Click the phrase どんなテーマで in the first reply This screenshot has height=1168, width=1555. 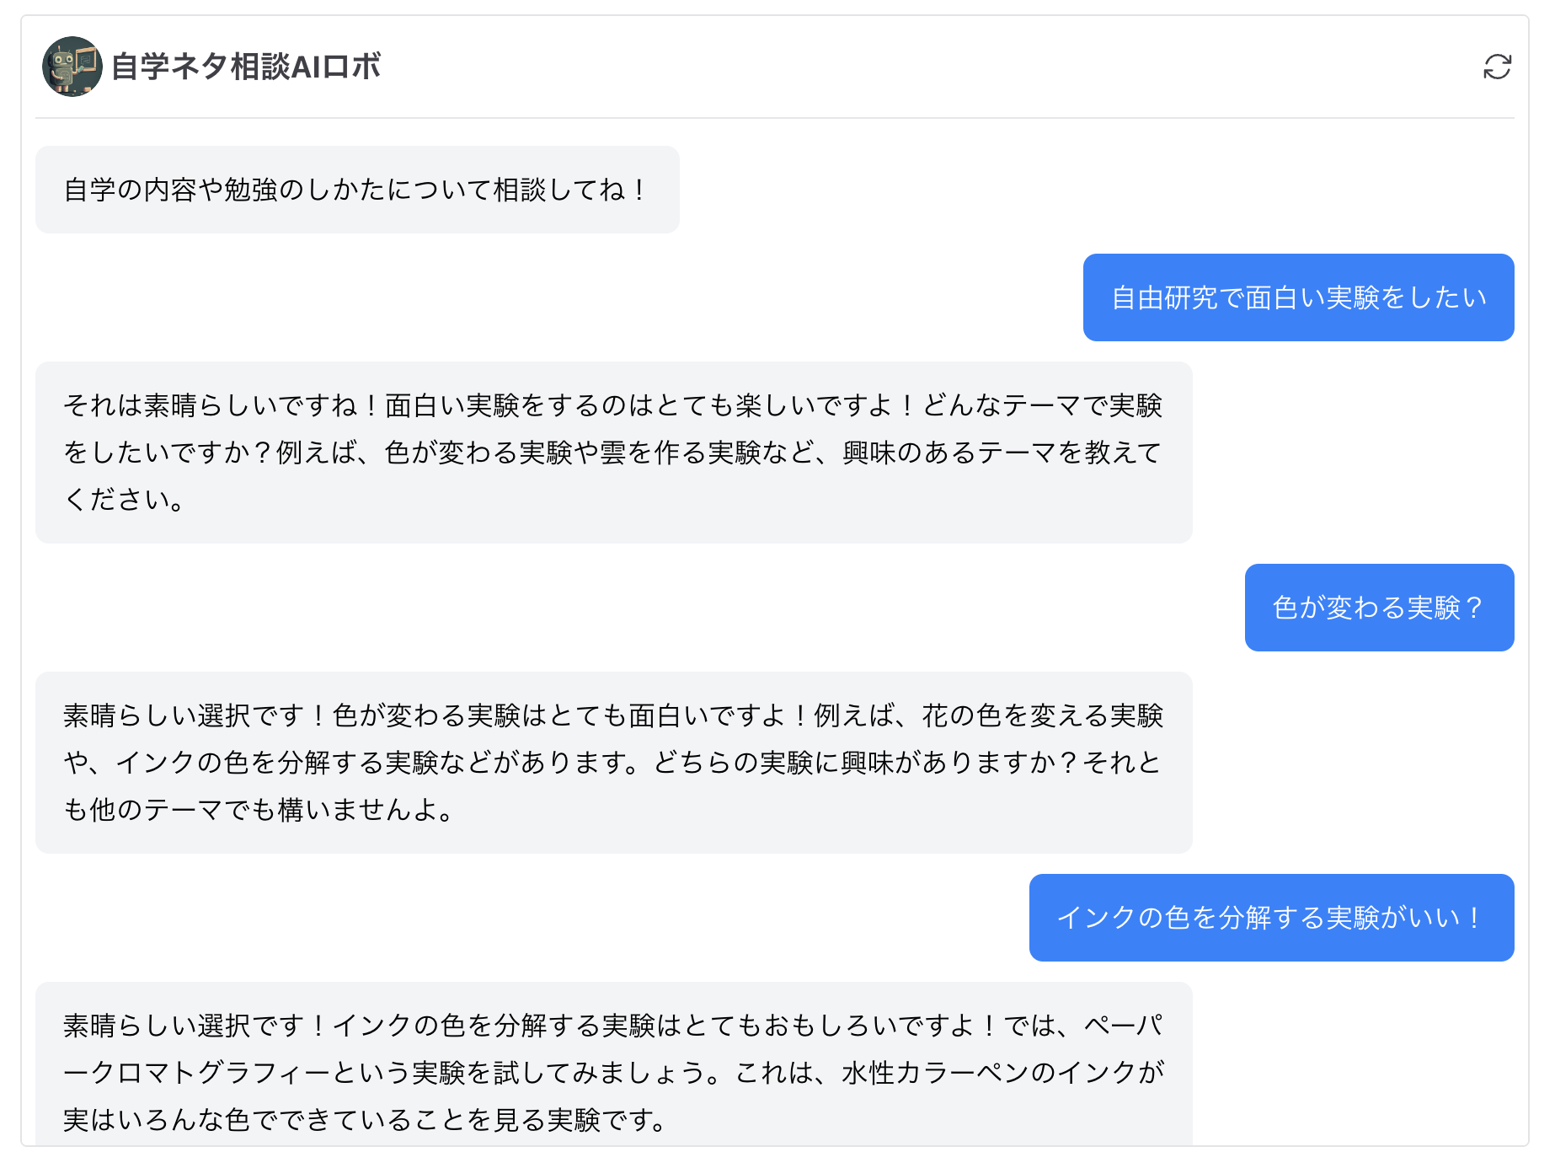click(x=1002, y=405)
